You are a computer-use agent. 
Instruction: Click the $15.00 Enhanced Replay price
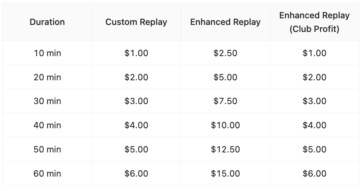pyautogui.click(x=225, y=173)
